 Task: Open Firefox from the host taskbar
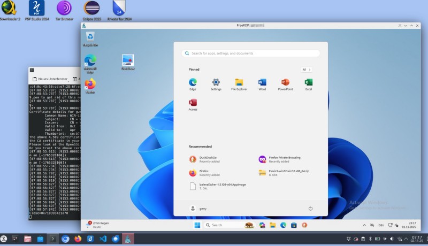pyautogui.click(x=78, y=239)
